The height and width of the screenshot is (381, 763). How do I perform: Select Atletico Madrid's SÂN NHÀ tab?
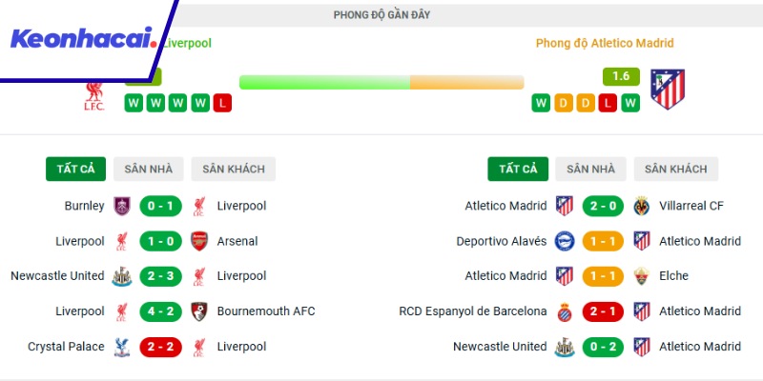(x=590, y=169)
